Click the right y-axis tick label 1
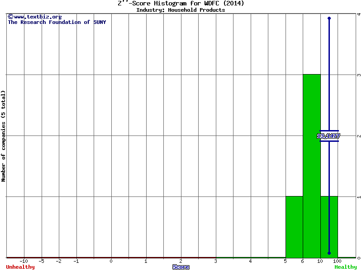 pyautogui.click(x=359, y=197)
